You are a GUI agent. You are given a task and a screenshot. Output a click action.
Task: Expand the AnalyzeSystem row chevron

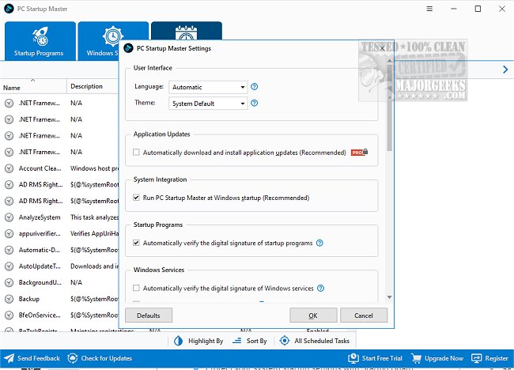[x=9, y=217]
